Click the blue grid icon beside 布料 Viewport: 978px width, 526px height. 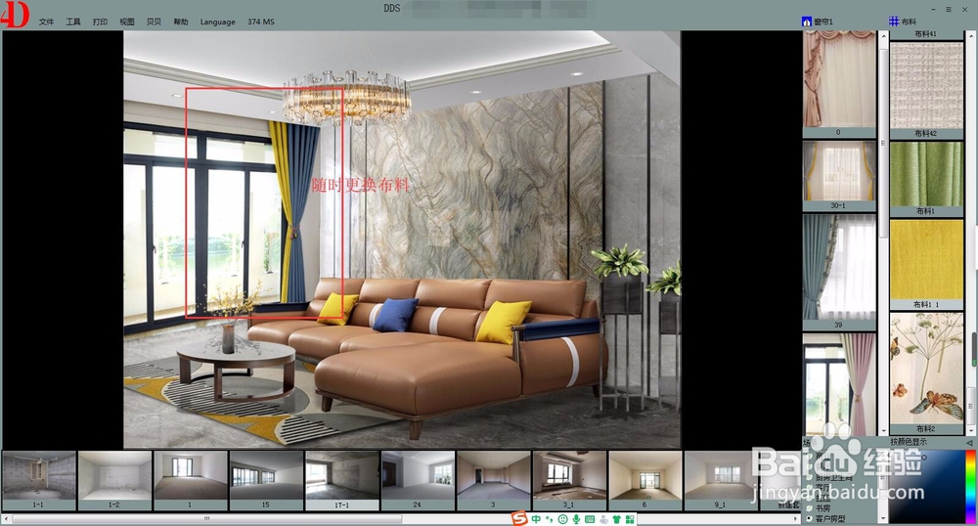click(894, 22)
